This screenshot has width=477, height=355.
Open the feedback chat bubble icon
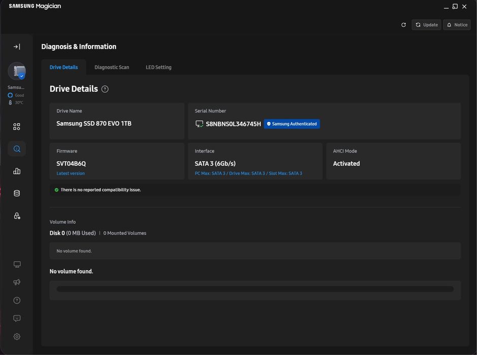tap(17, 318)
